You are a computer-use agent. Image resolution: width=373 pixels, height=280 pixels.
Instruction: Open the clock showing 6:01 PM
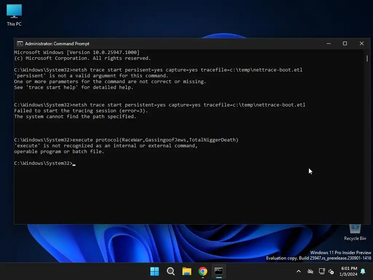[x=349, y=271]
